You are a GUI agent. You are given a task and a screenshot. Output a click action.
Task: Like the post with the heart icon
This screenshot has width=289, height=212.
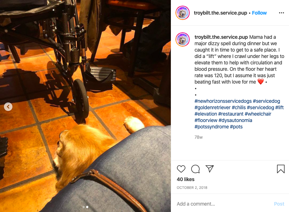(181, 169)
